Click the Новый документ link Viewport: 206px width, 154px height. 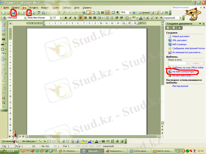pos(181,36)
